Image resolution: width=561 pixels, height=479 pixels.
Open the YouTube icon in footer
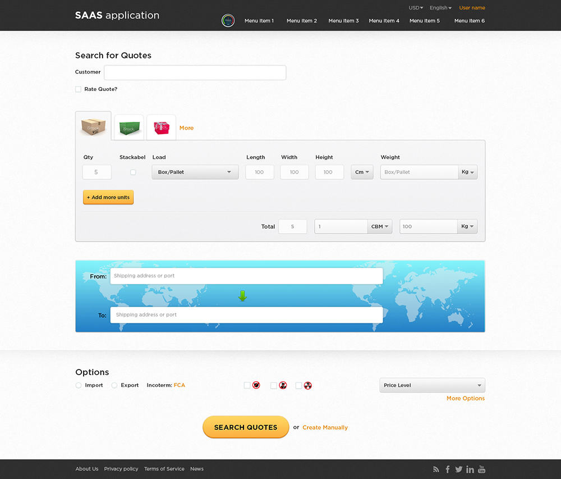pyautogui.click(x=481, y=469)
